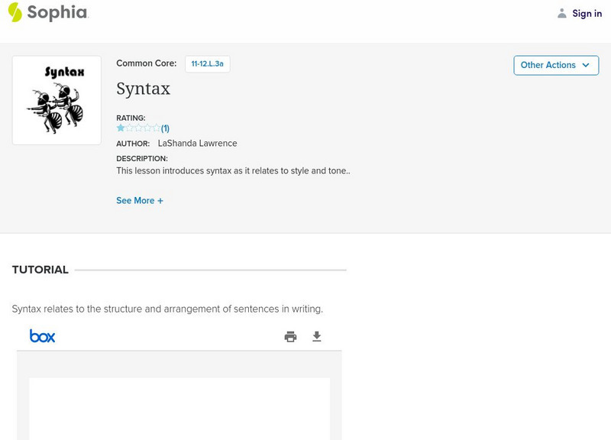This screenshot has height=440, width=611.
Task: Click the chevron on the Other Actions button
Action: (x=585, y=65)
